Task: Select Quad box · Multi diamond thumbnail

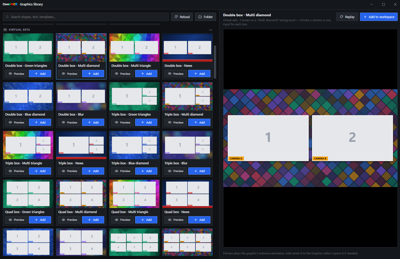Action: 81,194
